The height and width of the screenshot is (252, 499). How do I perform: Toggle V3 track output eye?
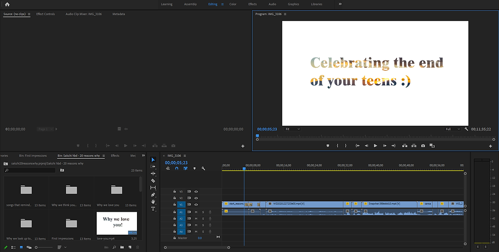point(196,191)
